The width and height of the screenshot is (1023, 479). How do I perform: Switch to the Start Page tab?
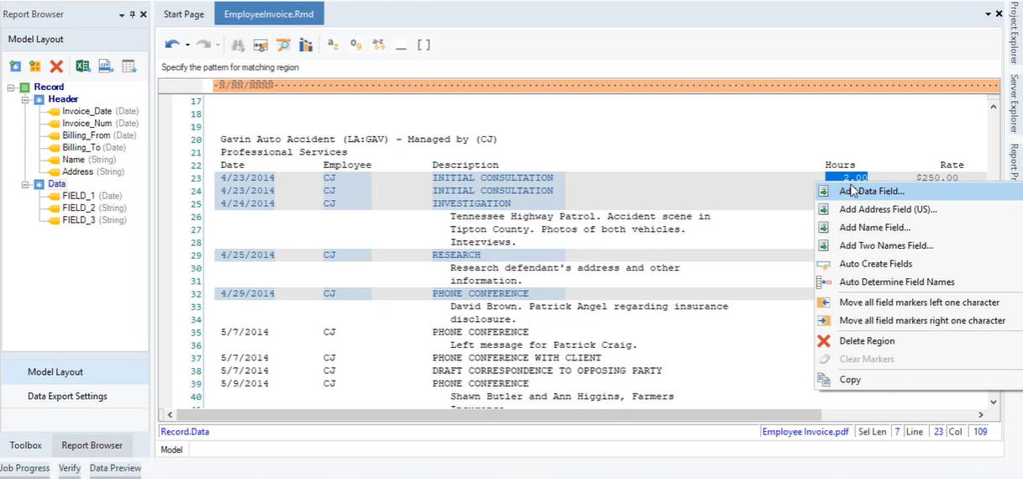click(x=183, y=14)
